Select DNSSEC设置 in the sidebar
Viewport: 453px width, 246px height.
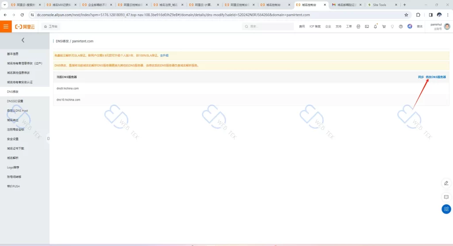(15, 101)
